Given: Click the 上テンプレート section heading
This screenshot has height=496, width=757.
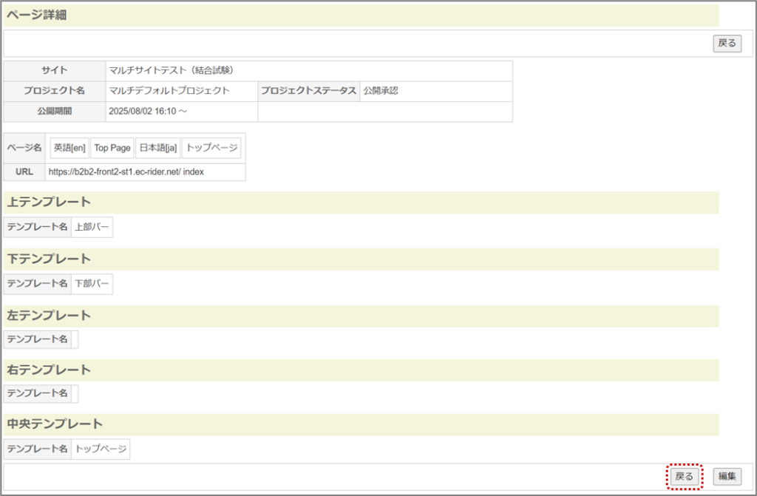Looking at the screenshot, I should click(49, 203).
